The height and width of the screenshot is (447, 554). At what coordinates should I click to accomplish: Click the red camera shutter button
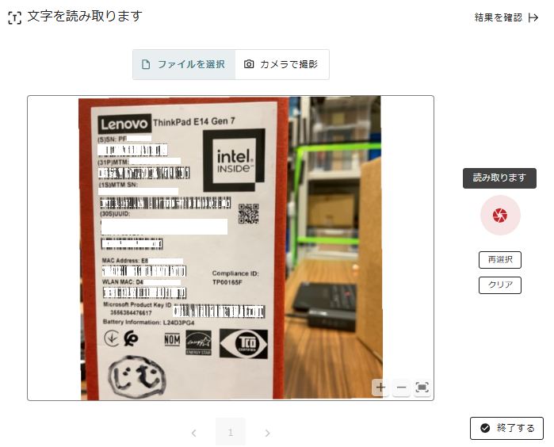(x=500, y=215)
